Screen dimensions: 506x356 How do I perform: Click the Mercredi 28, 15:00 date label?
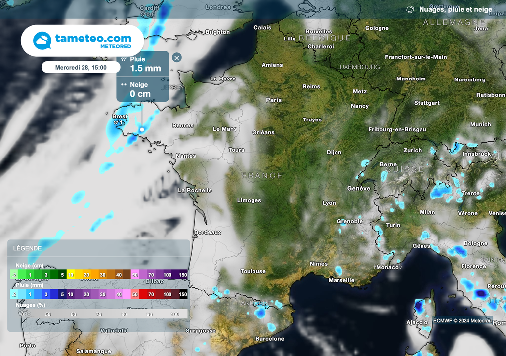(x=81, y=67)
